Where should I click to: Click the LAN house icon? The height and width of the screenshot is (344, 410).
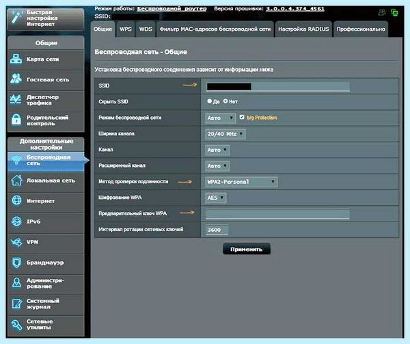[16, 181]
